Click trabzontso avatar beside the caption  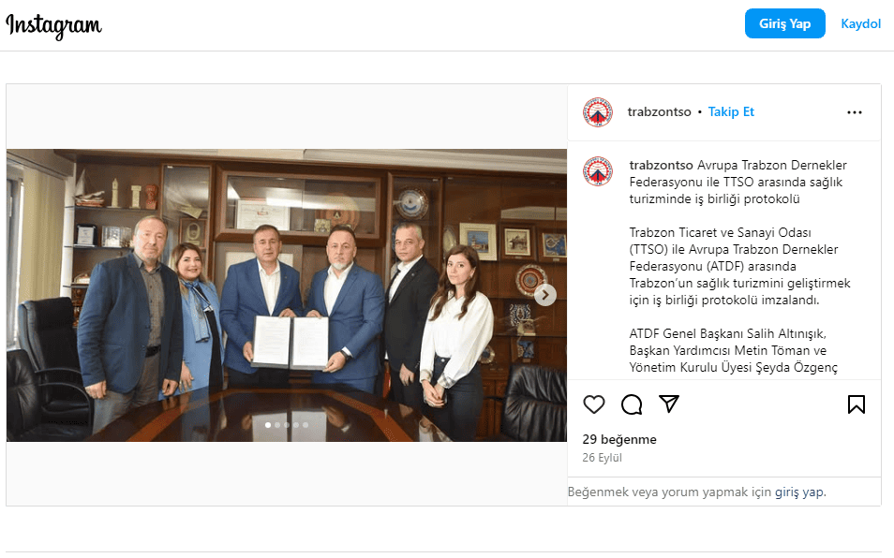(598, 171)
